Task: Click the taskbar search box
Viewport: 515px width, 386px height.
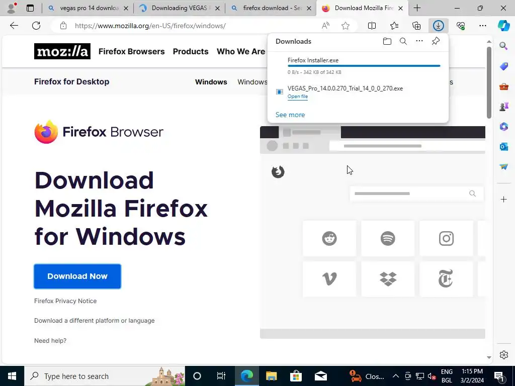Action: tap(105, 376)
